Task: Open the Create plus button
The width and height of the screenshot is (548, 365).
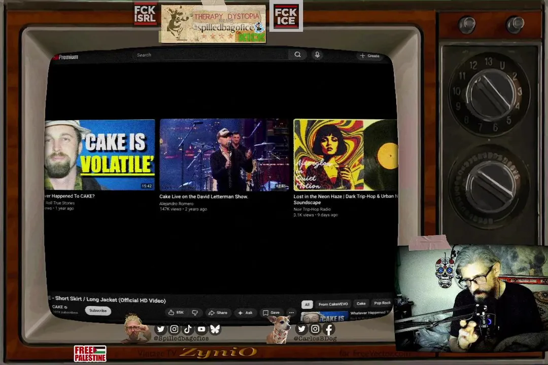Action: click(370, 56)
